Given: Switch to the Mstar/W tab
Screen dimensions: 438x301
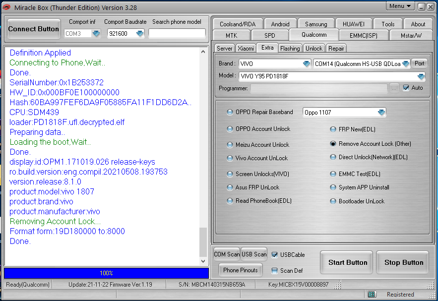Looking at the screenshot, I should (x=411, y=36).
